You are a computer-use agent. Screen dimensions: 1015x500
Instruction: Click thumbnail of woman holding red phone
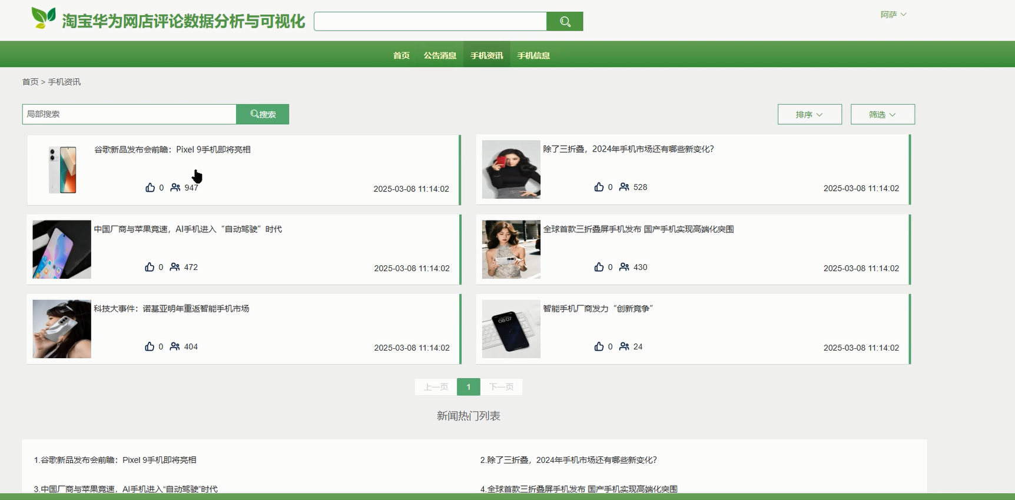click(x=511, y=169)
